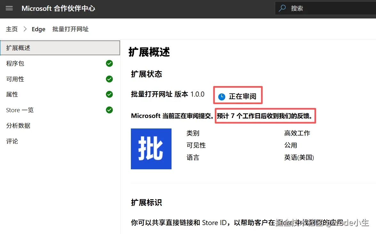Click the 语言 label
The height and width of the screenshot is (234, 376).
pos(193,157)
